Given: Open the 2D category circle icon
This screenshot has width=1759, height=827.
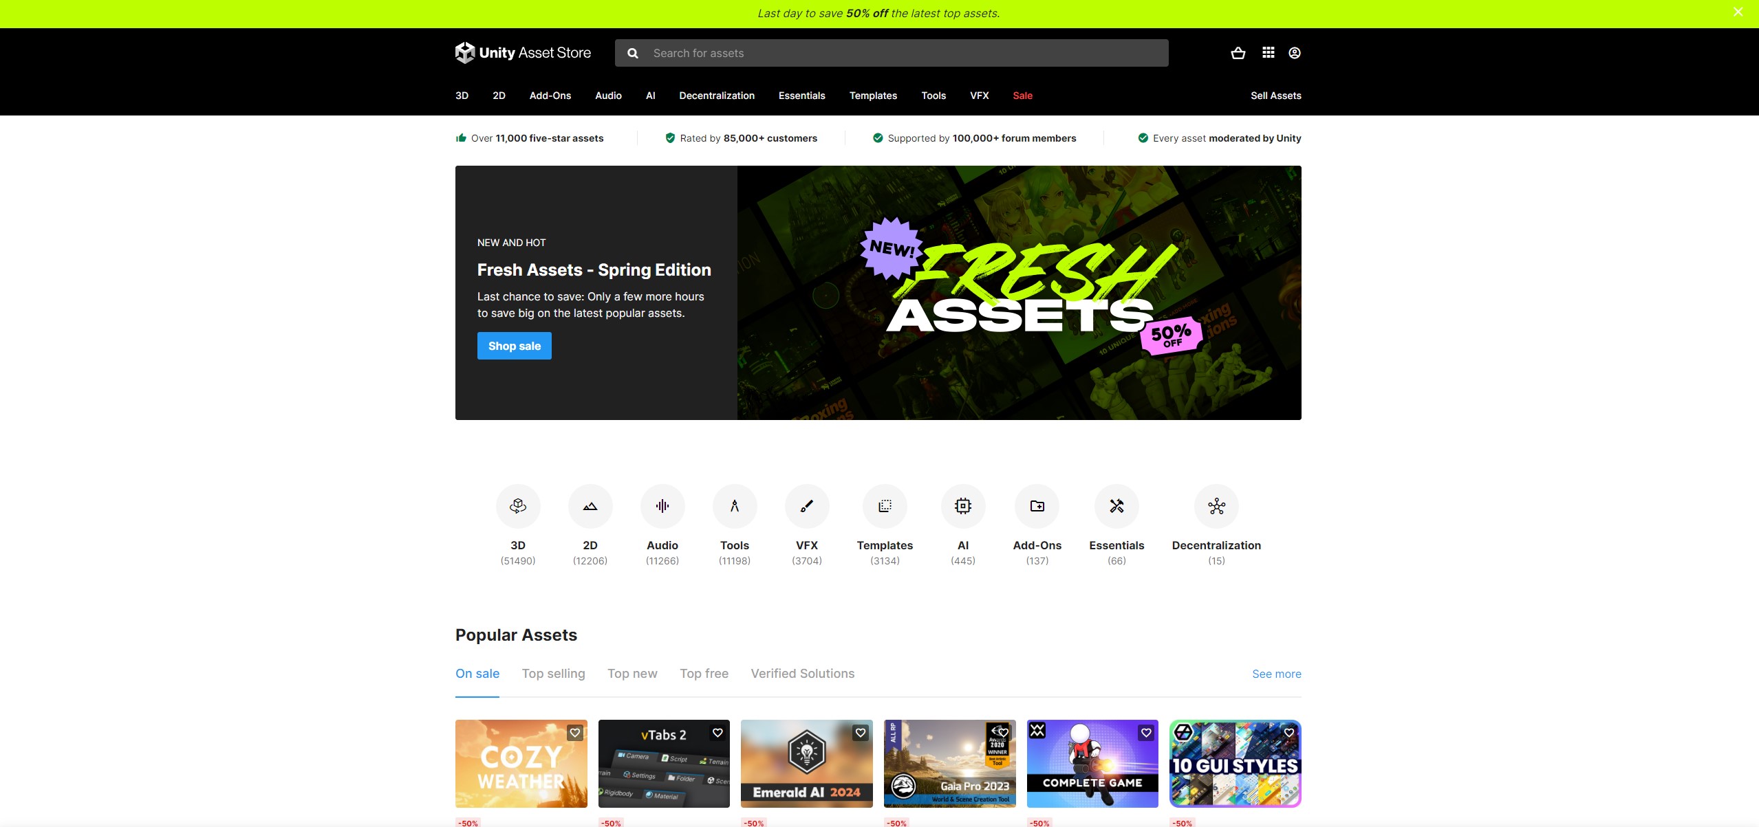Looking at the screenshot, I should pyautogui.click(x=590, y=506).
